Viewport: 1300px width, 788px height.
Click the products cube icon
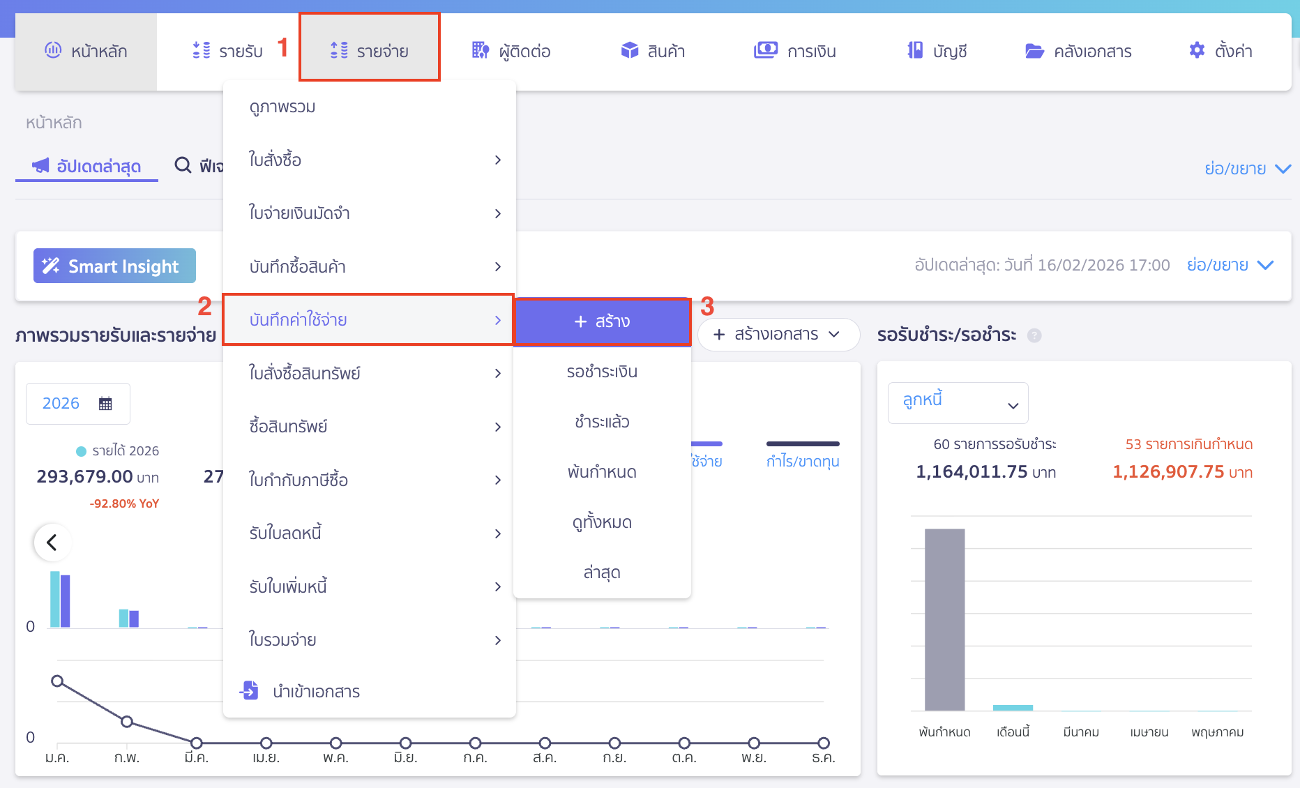630,50
